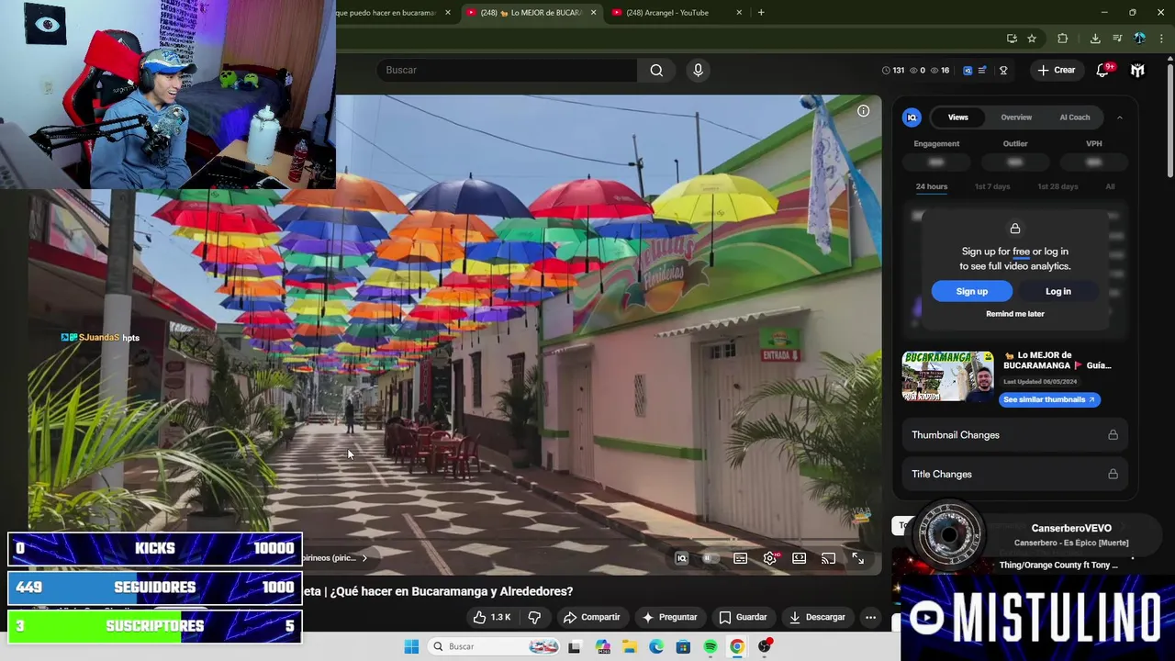Toggle subtitles in the video player
The height and width of the screenshot is (661, 1175).
click(740, 558)
